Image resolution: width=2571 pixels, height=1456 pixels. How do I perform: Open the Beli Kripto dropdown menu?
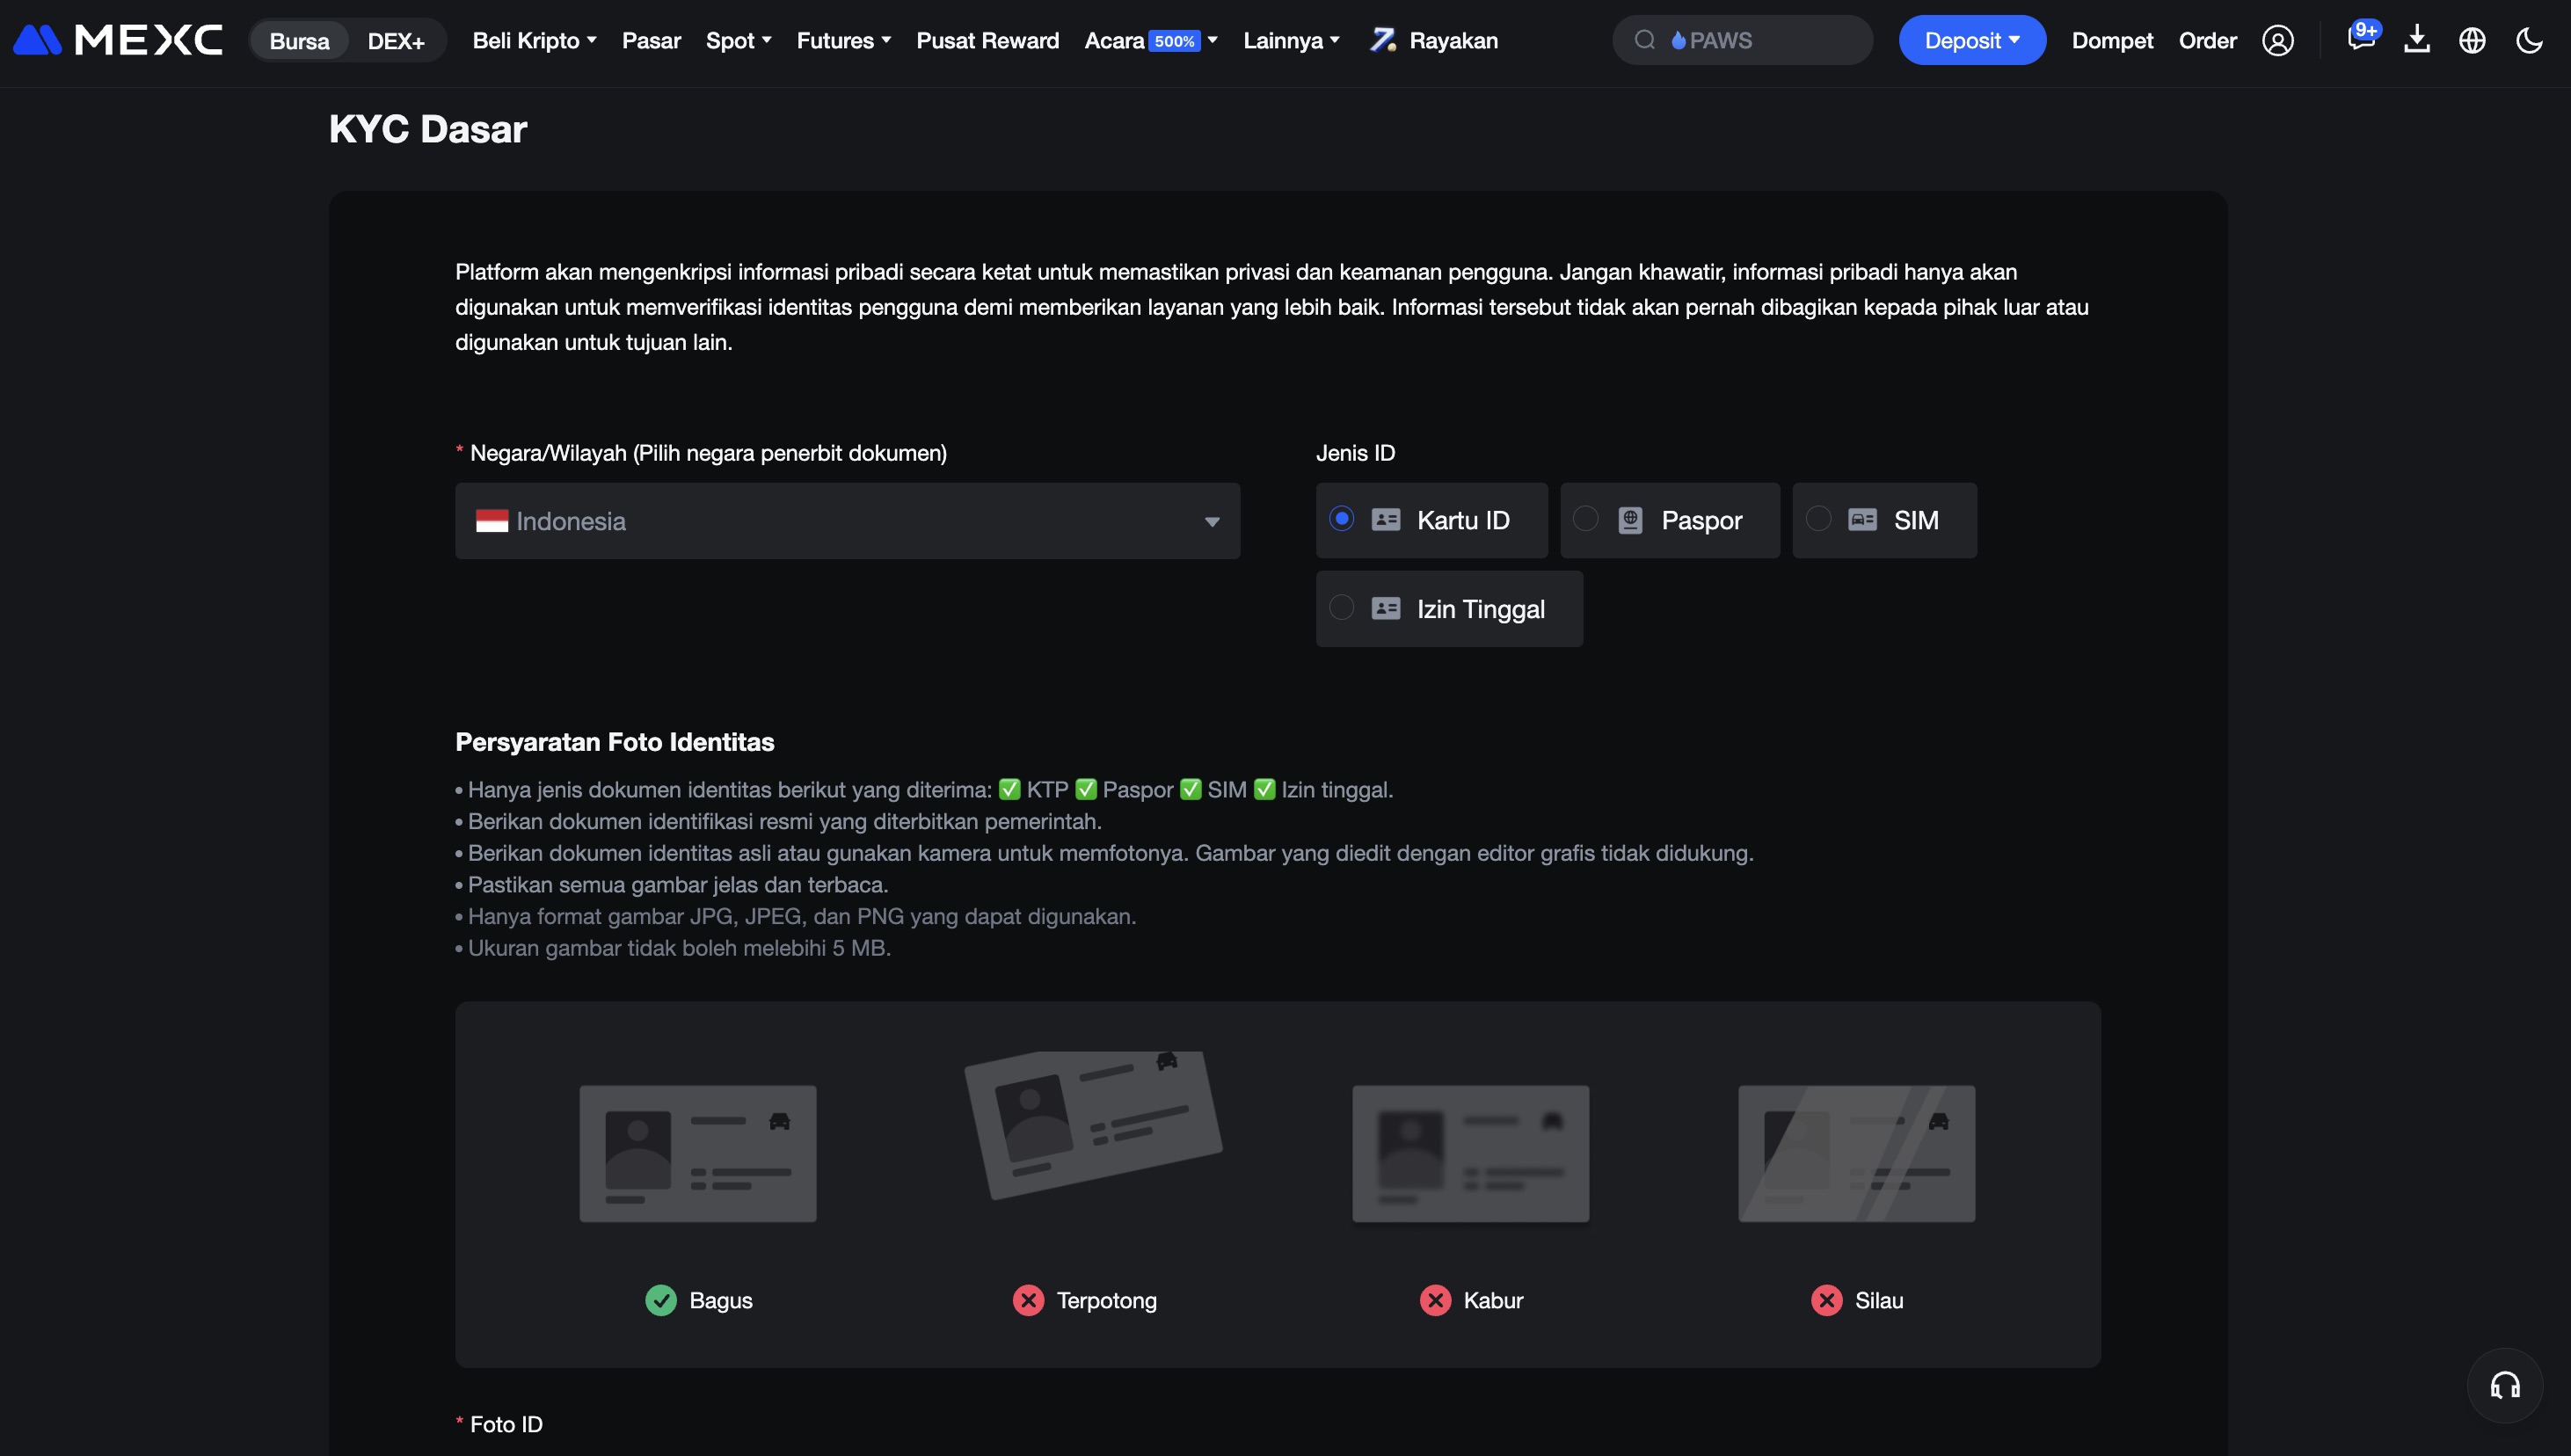point(534,41)
